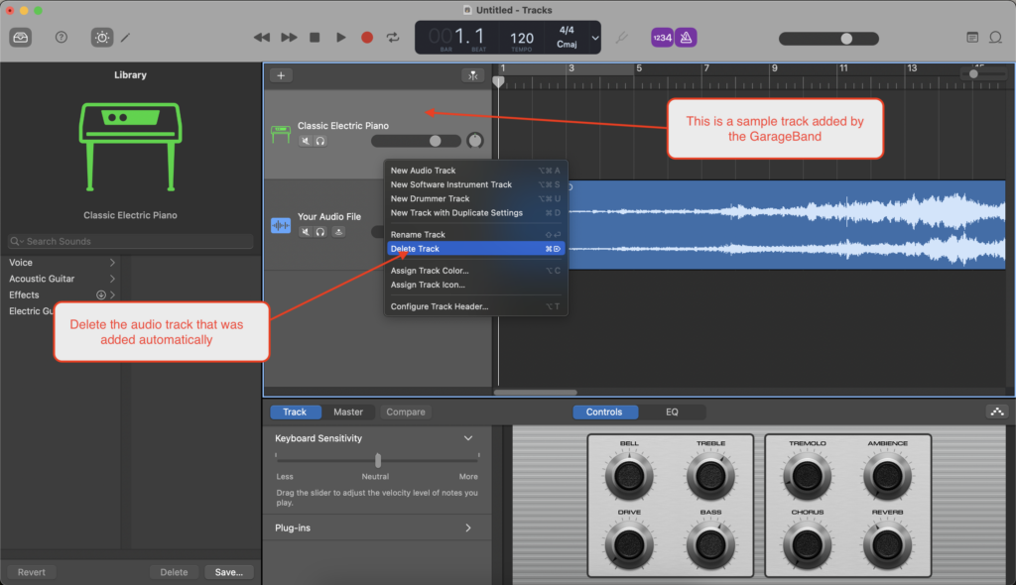Select the Classic Electric Piano track icon

[x=281, y=134]
